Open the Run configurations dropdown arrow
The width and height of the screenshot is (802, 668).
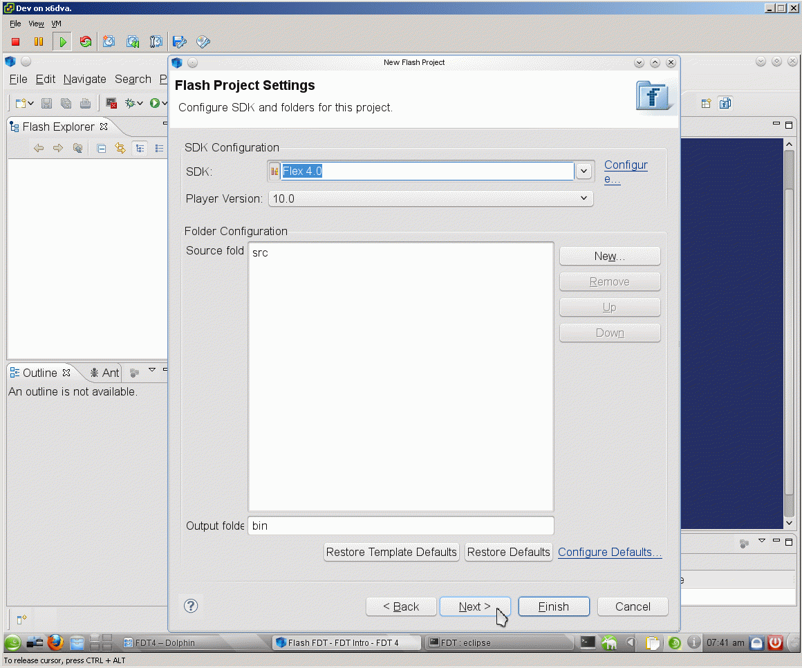click(165, 103)
